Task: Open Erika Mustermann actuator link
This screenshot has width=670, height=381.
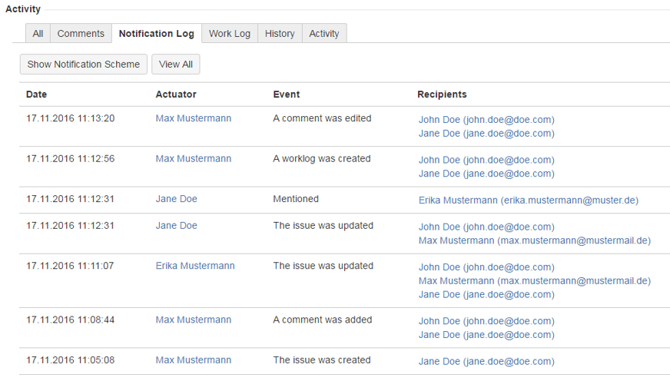Action: [x=195, y=266]
